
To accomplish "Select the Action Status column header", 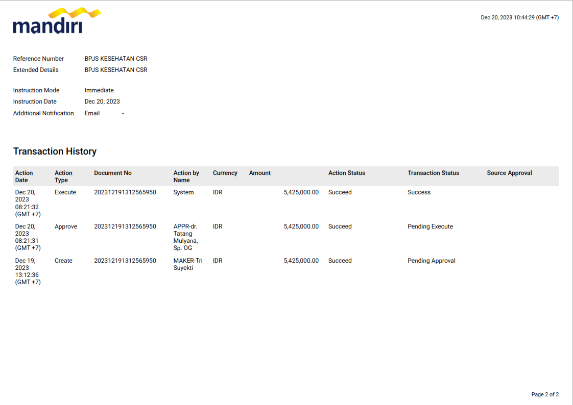I will (x=346, y=173).
